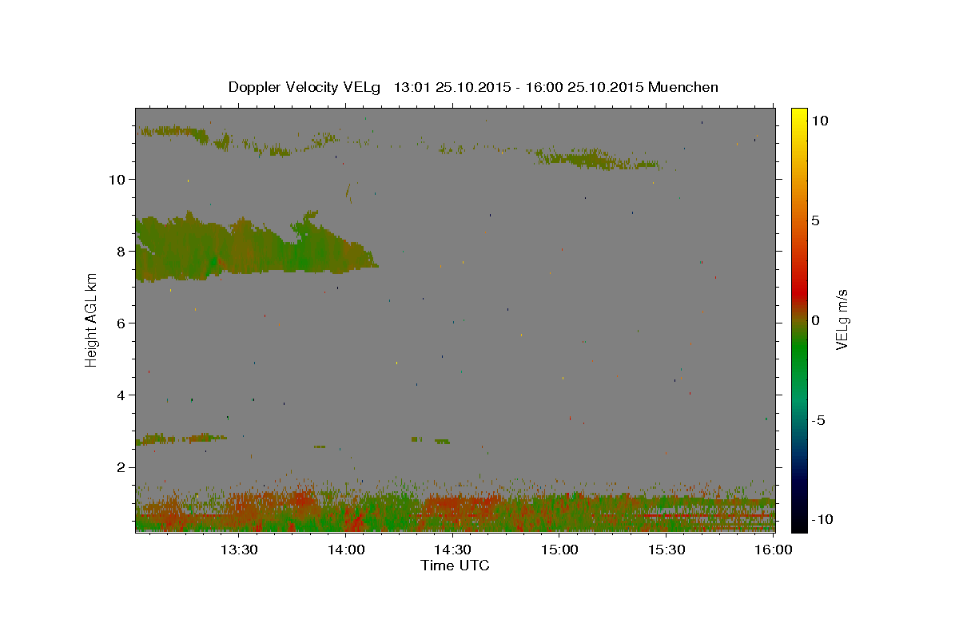Click the height axis tick label 6
Screen dimensions: 959x639
[121, 323]
